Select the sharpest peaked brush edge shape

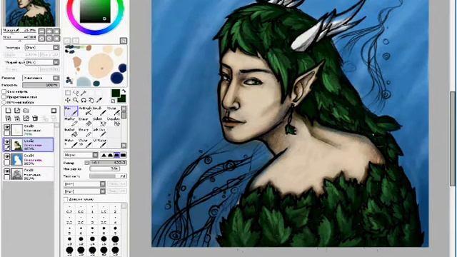104,155
